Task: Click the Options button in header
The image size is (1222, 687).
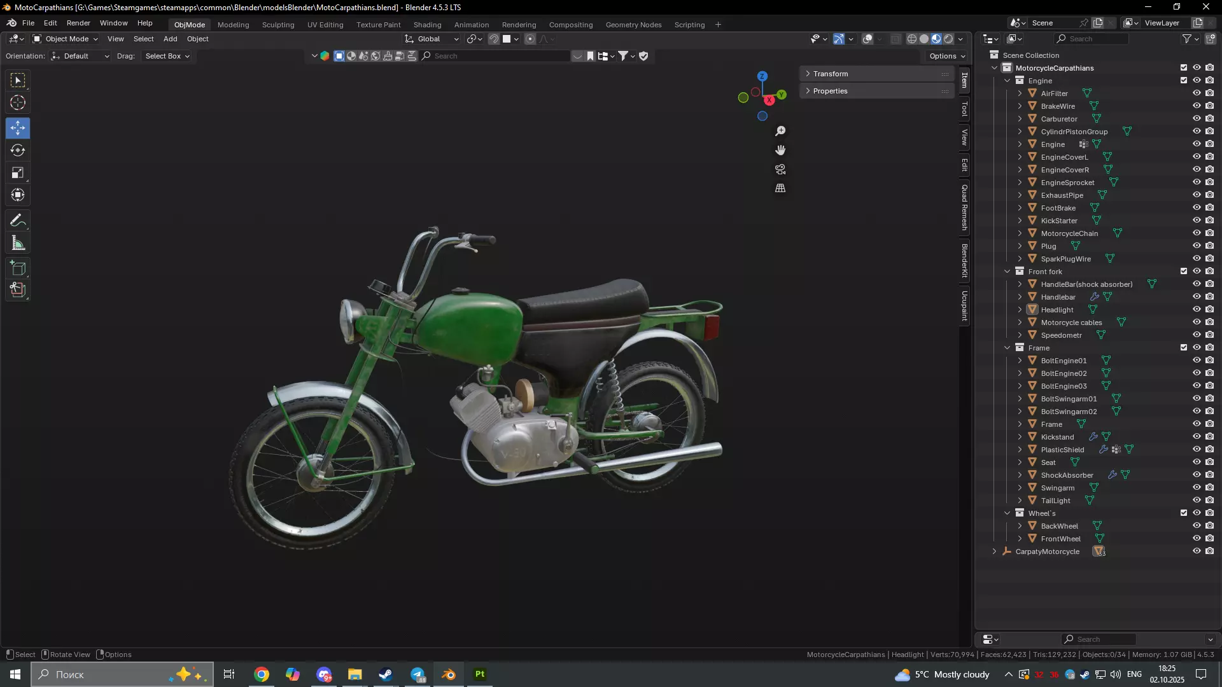Action: point(947,56)
